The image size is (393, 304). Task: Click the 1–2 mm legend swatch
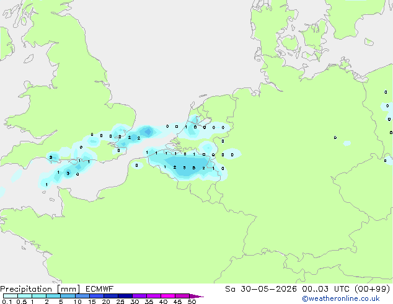(x=39, y=296)
